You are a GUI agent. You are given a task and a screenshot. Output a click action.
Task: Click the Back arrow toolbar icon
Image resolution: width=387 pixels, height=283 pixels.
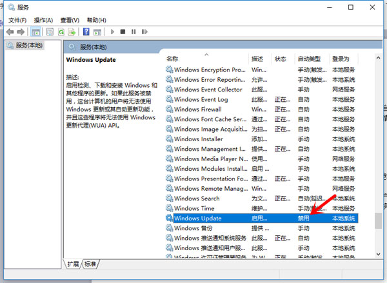click(10, 32)
